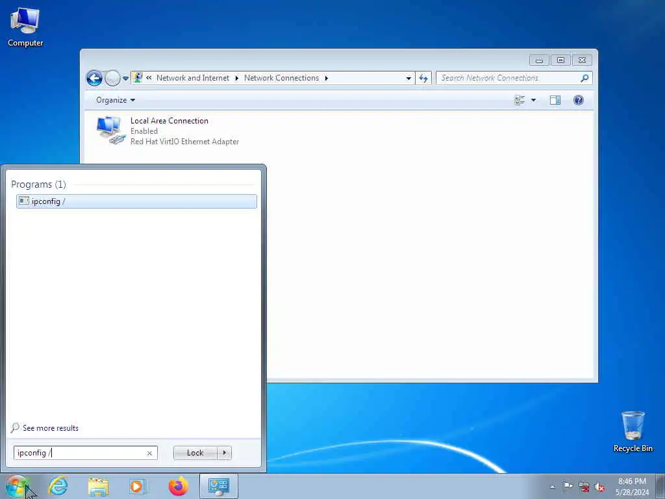Click the Enabled status text

pyautogui.click(x=144, y=131)
